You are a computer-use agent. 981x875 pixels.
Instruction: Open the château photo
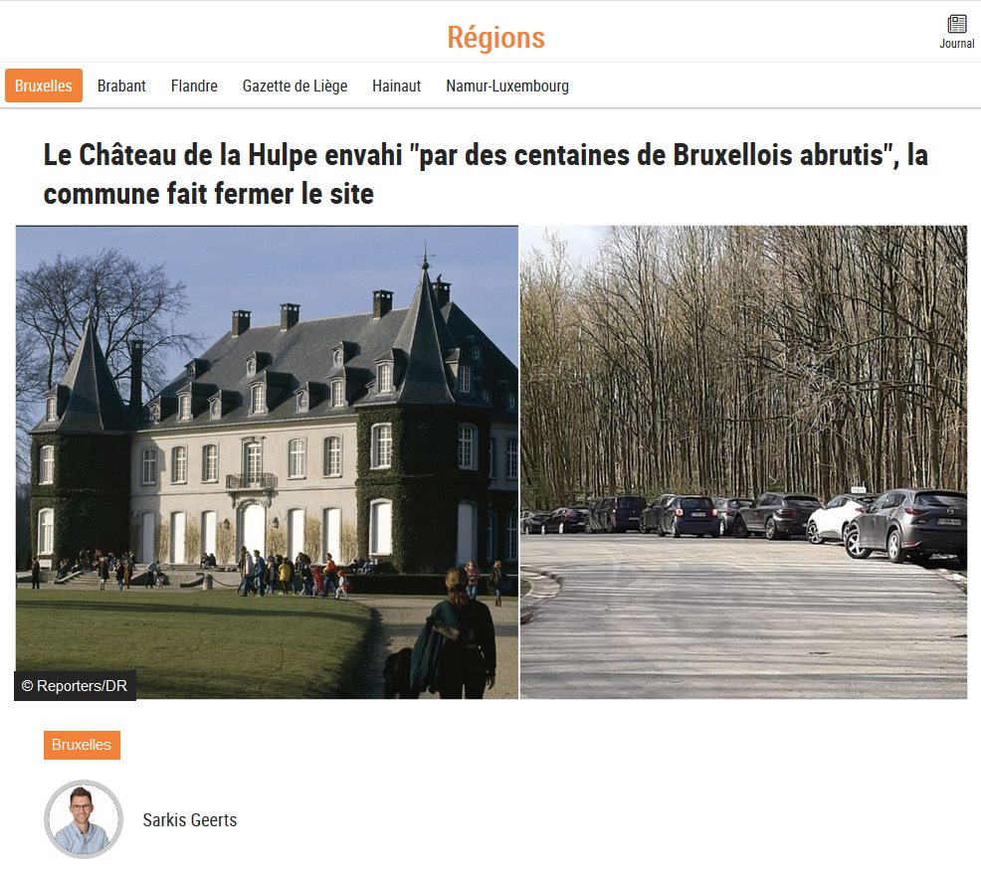(268, 462)
